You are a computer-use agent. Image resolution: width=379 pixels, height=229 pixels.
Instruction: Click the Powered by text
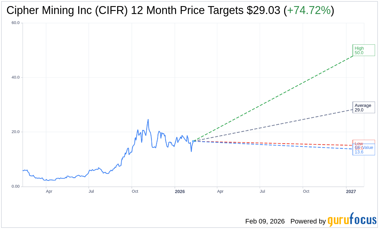point(308,221)
